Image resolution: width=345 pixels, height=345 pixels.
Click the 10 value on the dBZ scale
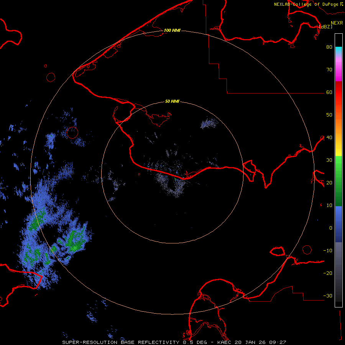pyautogui.click(x=329, y=205)
